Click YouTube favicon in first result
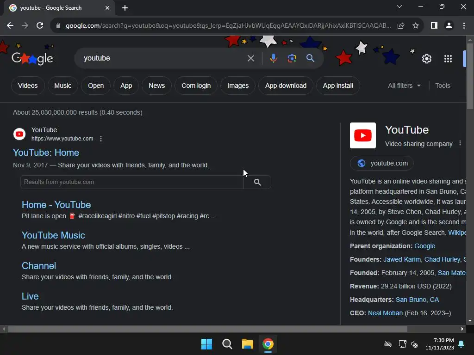This screenshot has height=355, width=474. (19, 134)
